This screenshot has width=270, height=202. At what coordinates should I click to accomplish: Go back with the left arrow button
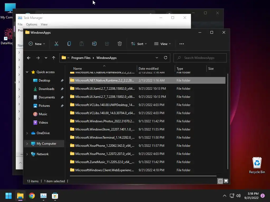(x=29, y=58)
